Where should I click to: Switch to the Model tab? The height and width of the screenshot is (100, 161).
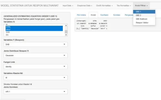click(93, 15)
